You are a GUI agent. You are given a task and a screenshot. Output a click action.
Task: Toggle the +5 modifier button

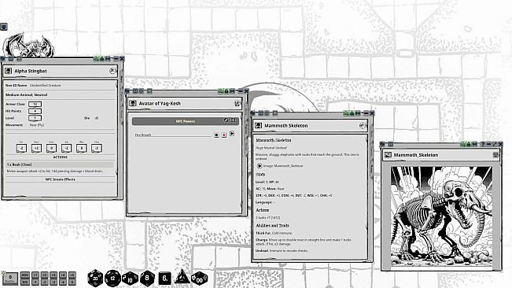[x=72, y=275]
